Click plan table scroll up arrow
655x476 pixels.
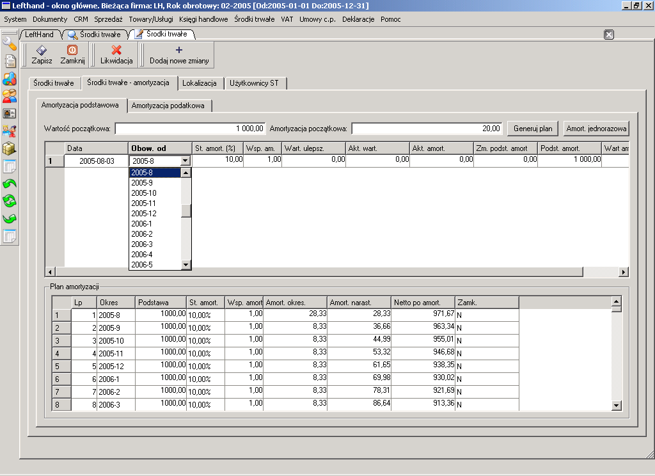pyautogui.click(x=616, y=301)
